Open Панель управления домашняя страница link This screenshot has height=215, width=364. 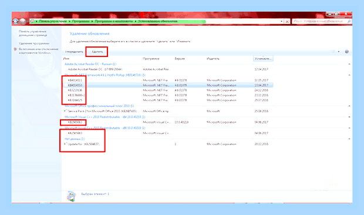pyautogui.click(x=33, y=33)
